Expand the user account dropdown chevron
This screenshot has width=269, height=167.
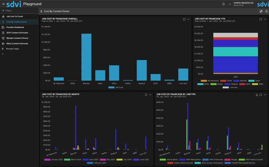tap(230, 4)
